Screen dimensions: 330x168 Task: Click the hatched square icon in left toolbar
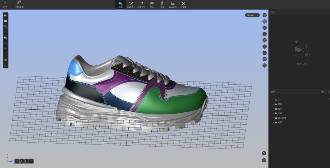point(5,60)
